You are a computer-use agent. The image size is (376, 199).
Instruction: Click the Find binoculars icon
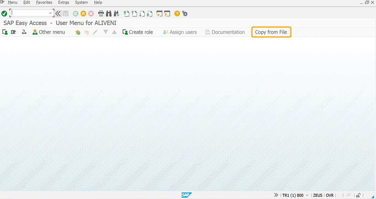coord(109,13)
